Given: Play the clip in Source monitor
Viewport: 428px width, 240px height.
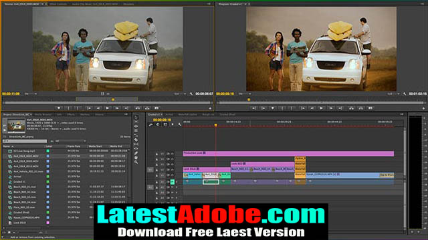Looking at the screenshot, I should pyautogui.click(x=108, y=108).
